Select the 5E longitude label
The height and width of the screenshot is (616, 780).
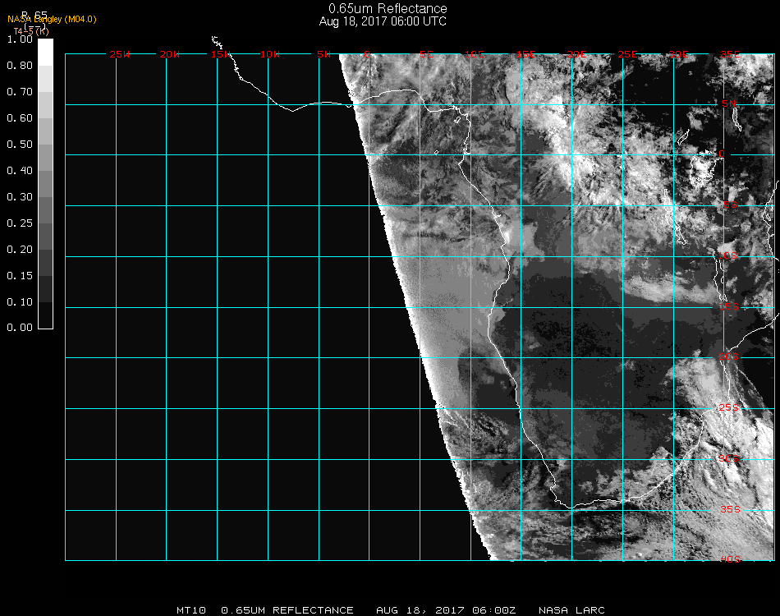[x=426, y=54]
